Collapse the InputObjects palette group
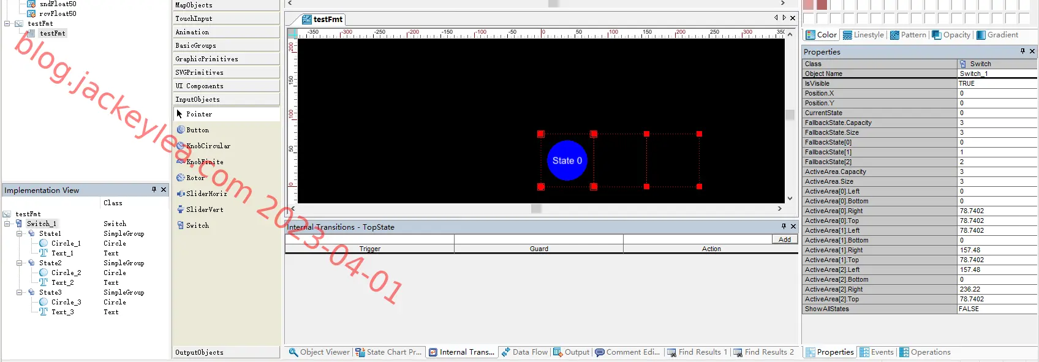Screen dimensions: 1039x362 [x=226, y=99]
